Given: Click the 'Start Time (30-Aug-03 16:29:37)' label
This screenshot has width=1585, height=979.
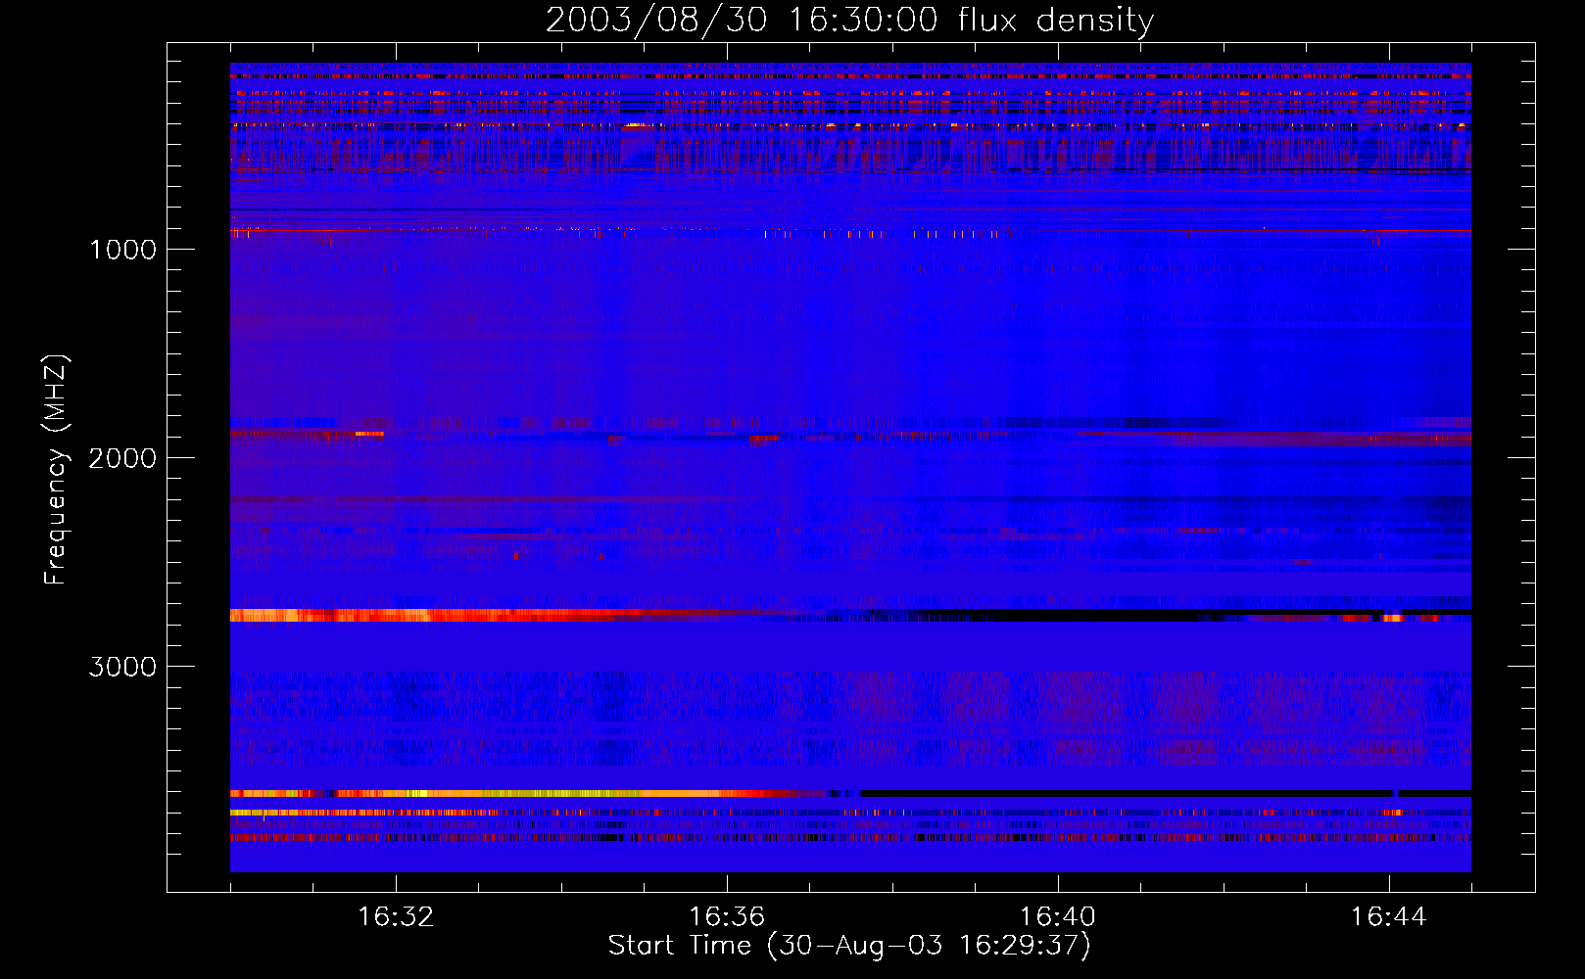Looking at the screenshot, I should pyautogui.click(x=849, y=945).
